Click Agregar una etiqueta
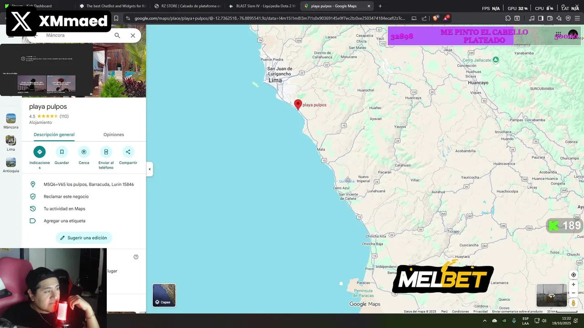This screenshot has height=328, width=584. 84,221
